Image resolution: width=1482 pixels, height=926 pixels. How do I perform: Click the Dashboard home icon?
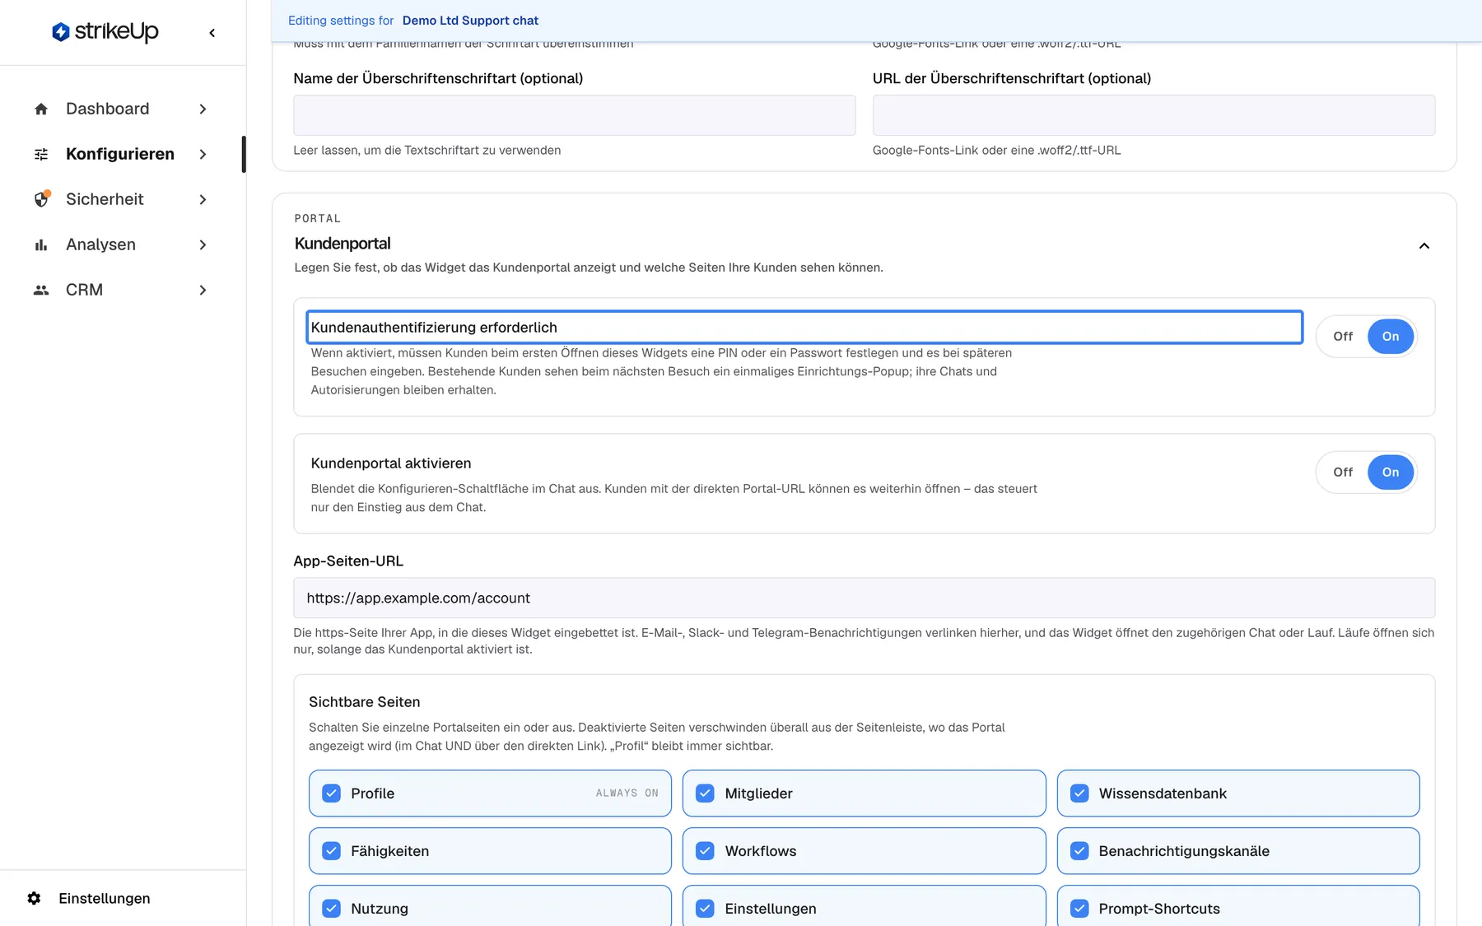click(41, 109)
